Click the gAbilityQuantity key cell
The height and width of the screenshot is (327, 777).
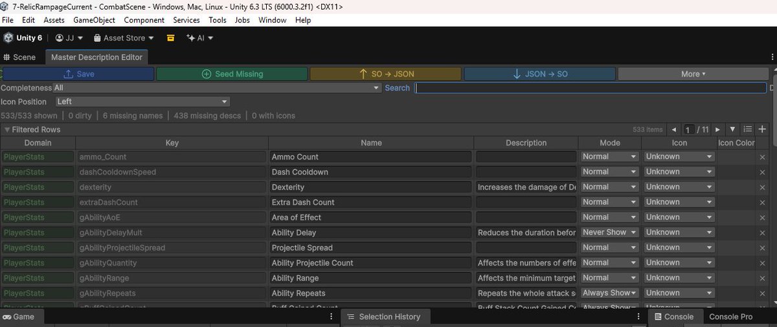click(x=172, y=262)
